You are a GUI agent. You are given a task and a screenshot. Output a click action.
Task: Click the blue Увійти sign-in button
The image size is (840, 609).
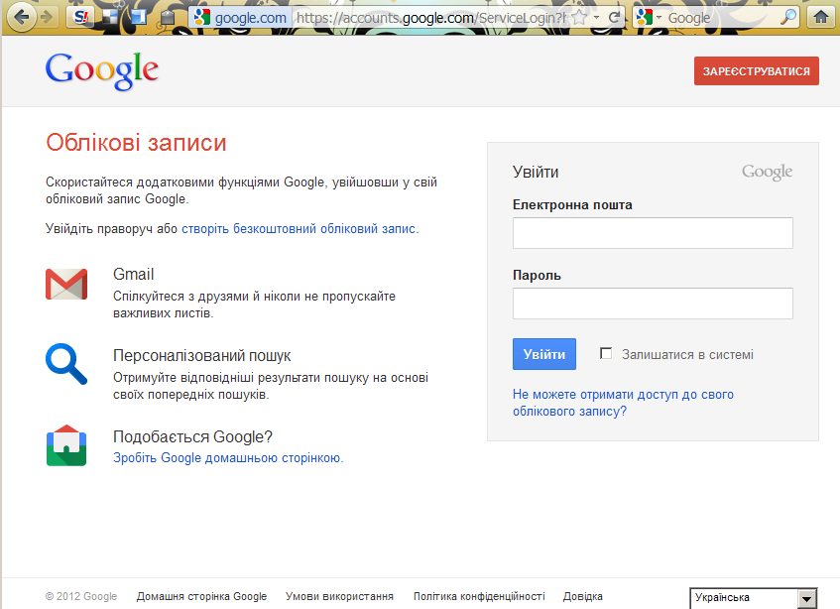544,354
